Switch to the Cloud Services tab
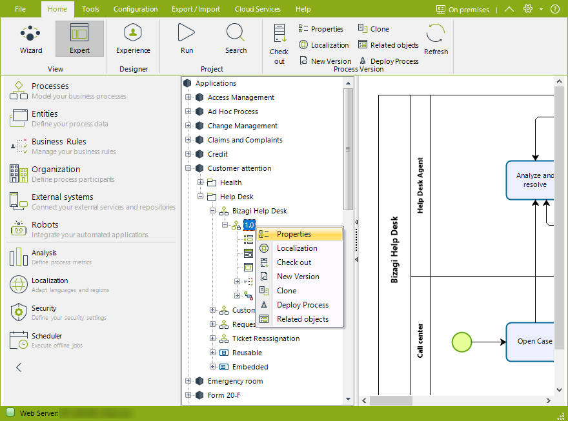Viewport: 568px width, 421px height. 258,9
